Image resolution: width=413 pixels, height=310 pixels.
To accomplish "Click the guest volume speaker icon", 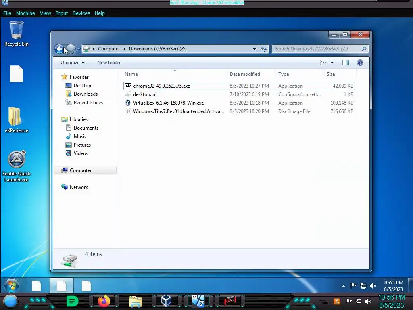I will pyautogui.click(x=373, y=286).
